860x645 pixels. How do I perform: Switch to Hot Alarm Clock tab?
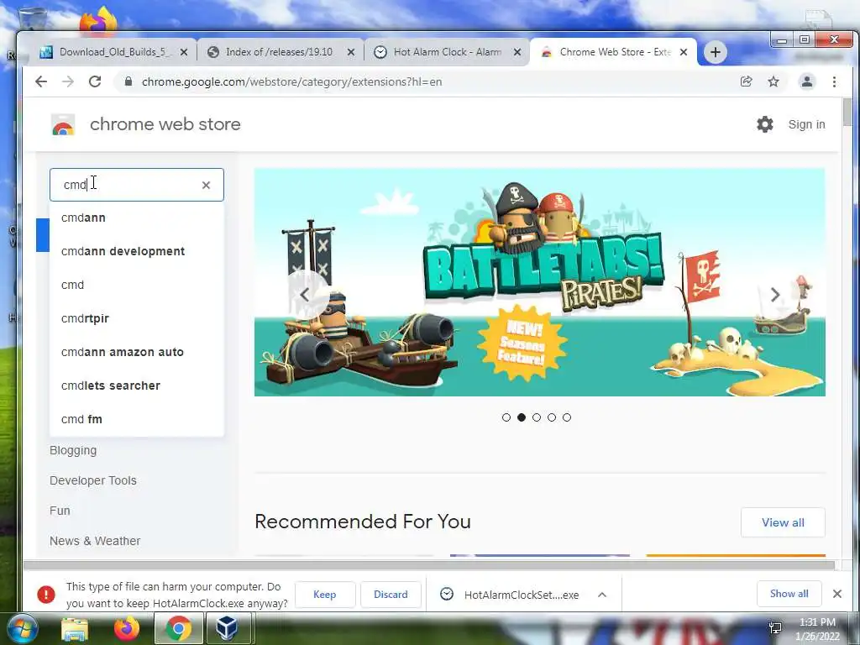tap(447, 52)
